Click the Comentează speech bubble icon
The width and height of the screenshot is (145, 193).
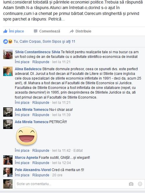point(36,31)
